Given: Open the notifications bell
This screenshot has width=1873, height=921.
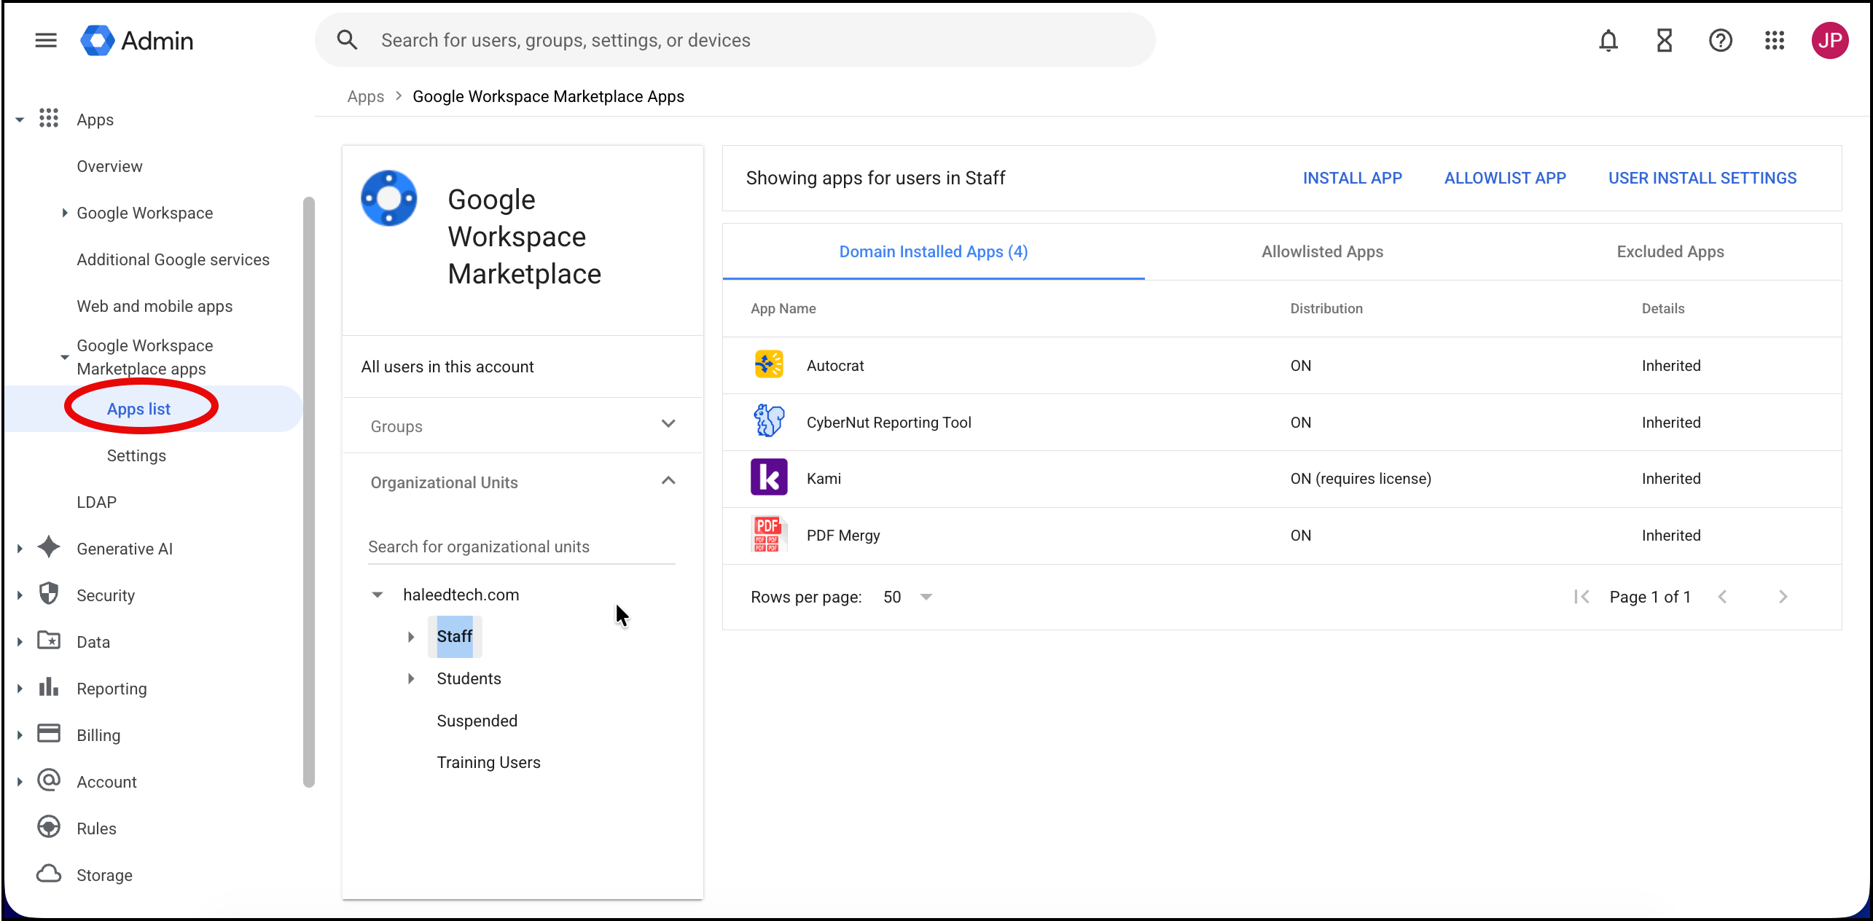Looking at the screenshot, I should click(x=1608, y=40).
